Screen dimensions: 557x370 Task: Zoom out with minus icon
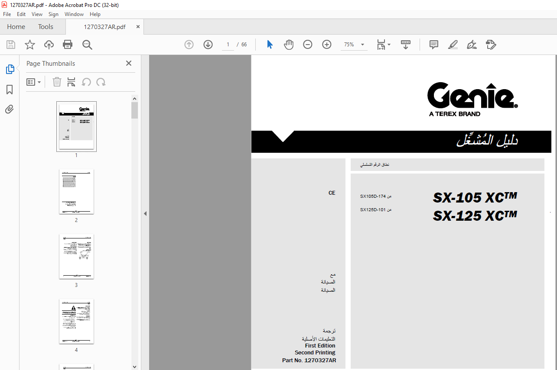[x=308, y=45]
